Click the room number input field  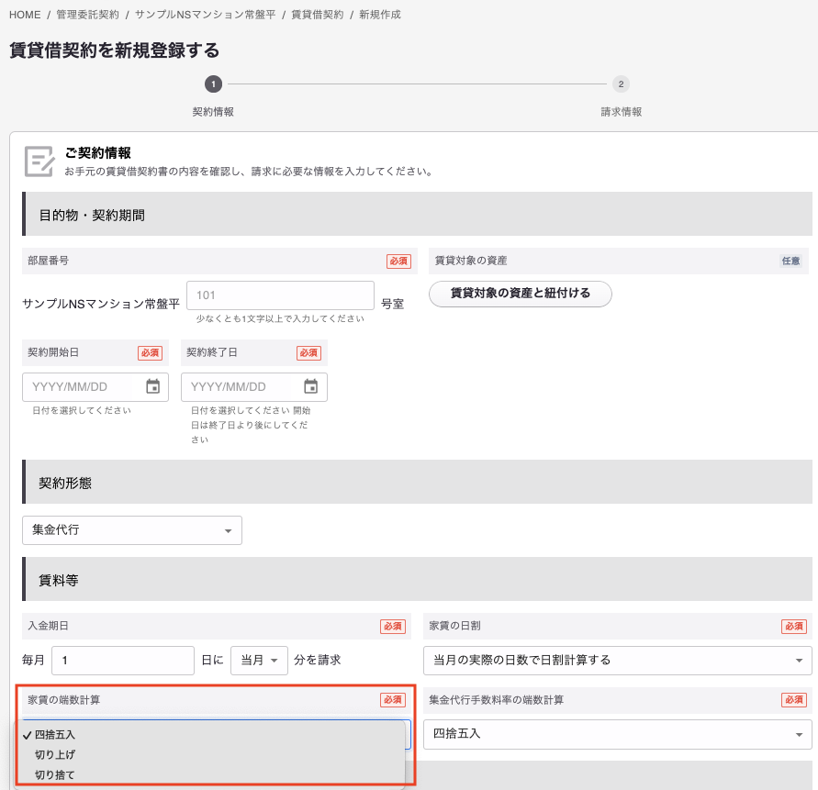click(280, 295)
